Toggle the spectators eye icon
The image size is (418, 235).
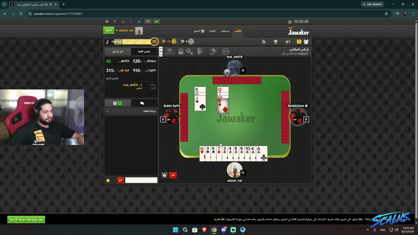pos(169,51)
